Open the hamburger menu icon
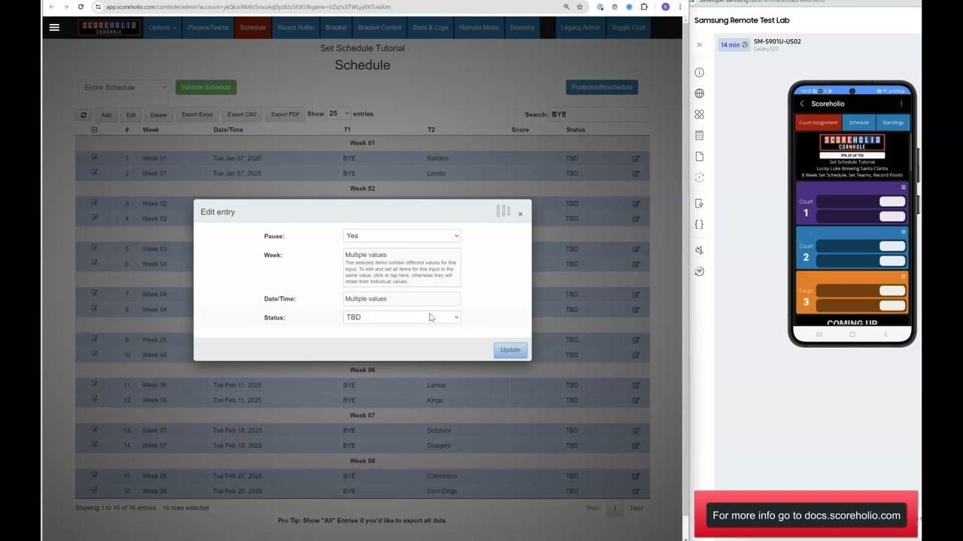 click(x=54, y=28)
